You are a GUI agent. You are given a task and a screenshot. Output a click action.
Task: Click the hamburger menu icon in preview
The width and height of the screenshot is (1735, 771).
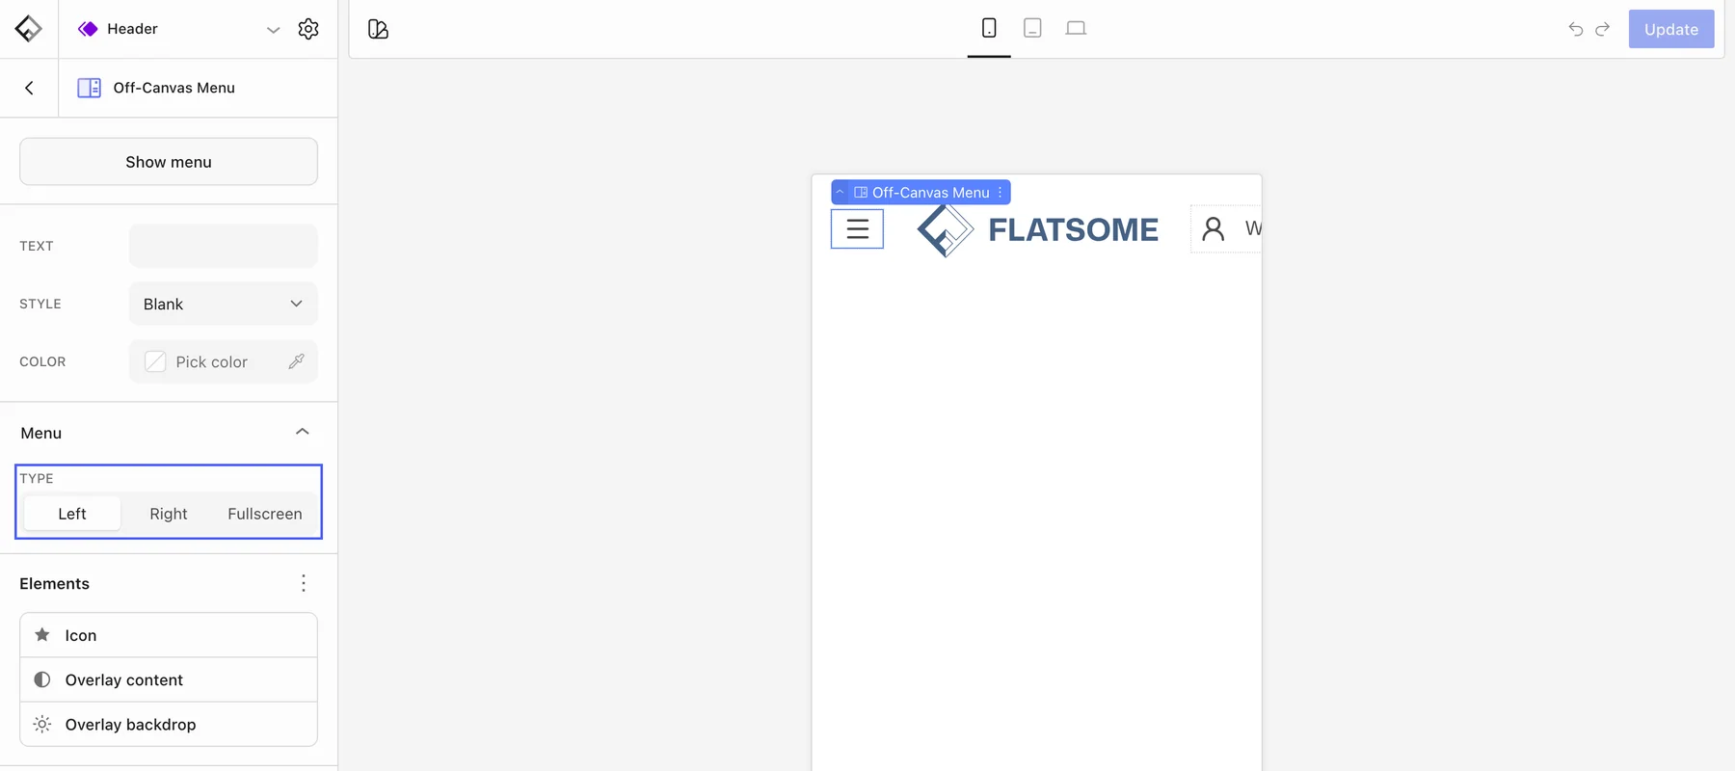point(857,229)
